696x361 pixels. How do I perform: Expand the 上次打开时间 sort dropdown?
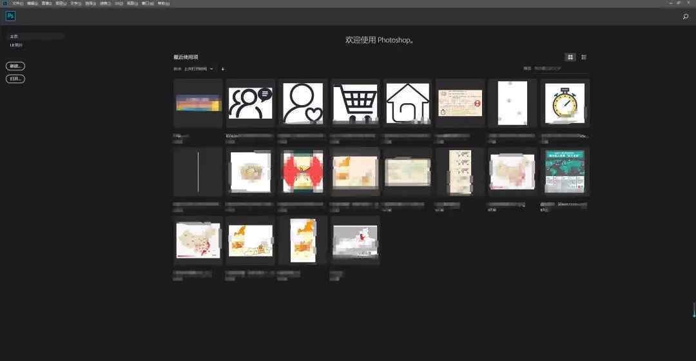pyautogui.click(x=198, y=69)
